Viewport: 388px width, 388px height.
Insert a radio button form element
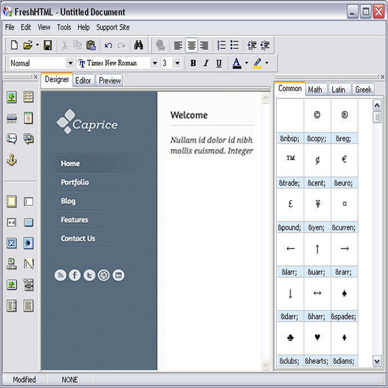(28, 243)
